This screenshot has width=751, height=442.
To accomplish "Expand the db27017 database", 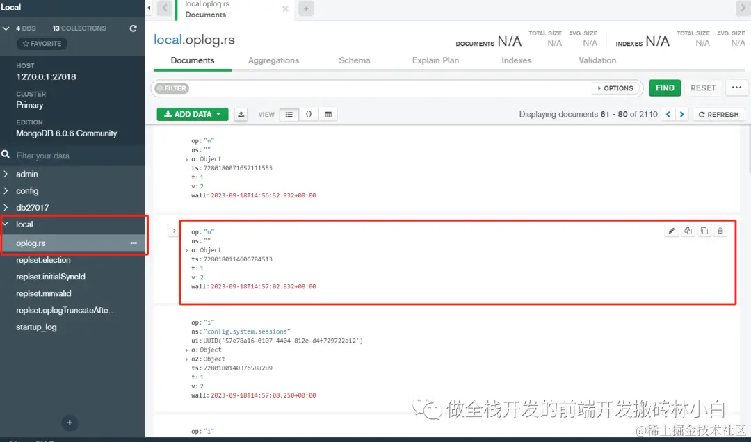I will coord(6,207).
